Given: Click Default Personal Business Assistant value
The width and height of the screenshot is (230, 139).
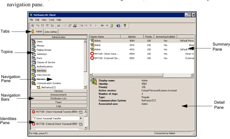Looking at the screenshot, I should tap(159, 91).
